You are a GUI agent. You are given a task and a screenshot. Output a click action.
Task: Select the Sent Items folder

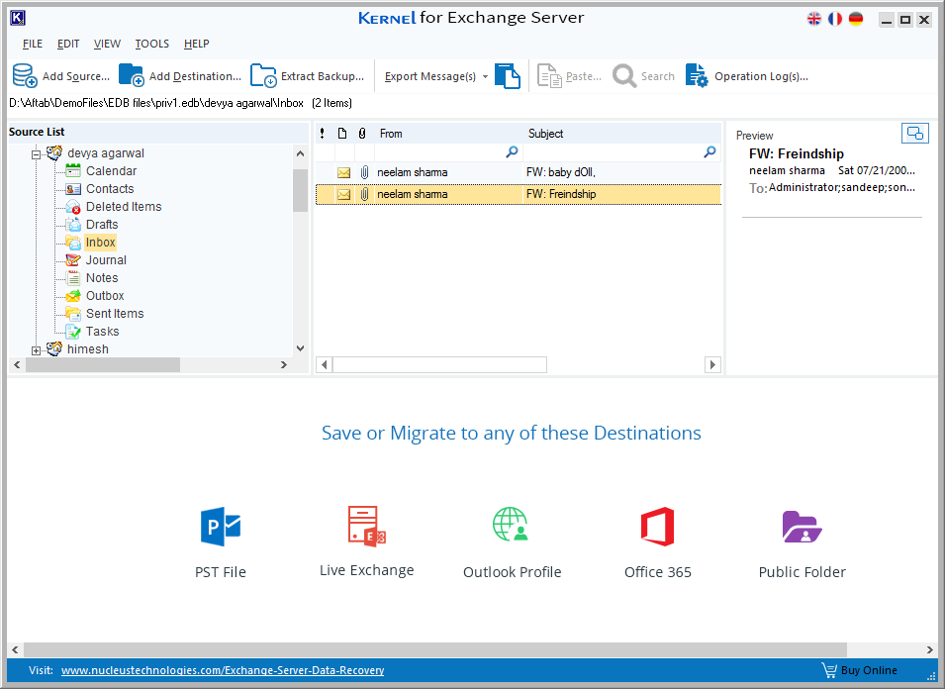115,314
